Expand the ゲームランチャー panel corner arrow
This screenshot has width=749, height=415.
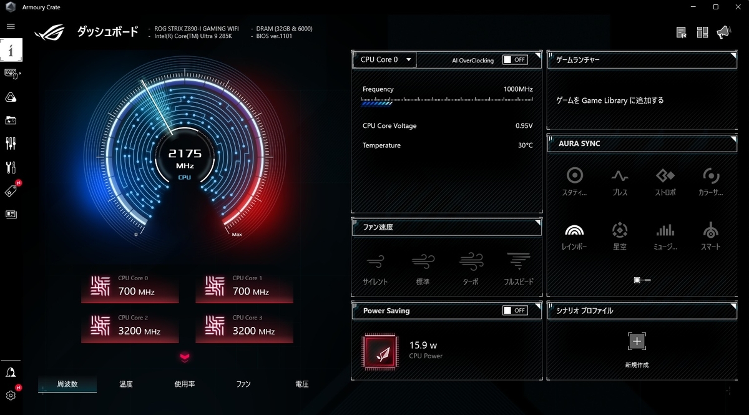tap(733, 56)
